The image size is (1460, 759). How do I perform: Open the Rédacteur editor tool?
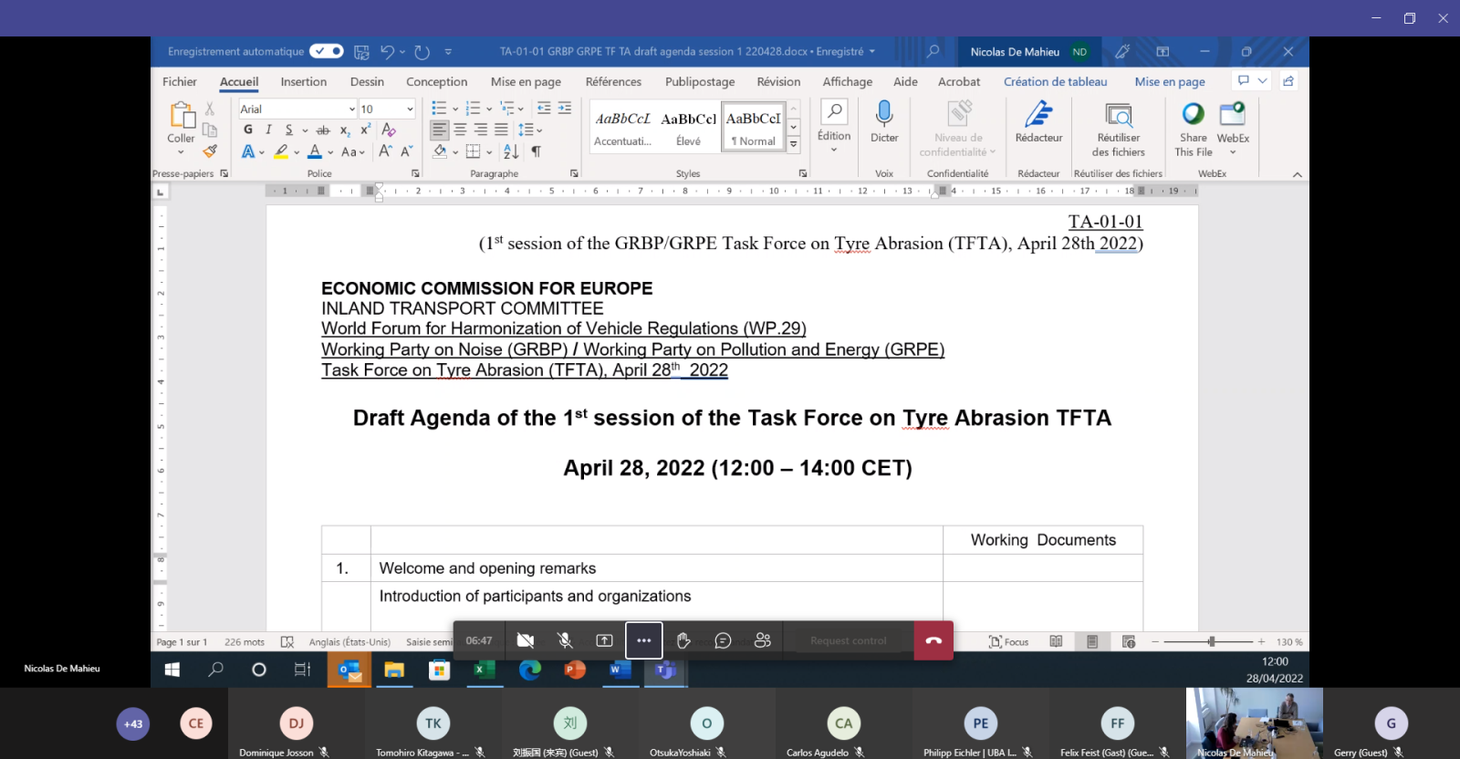pos(1038,115)
